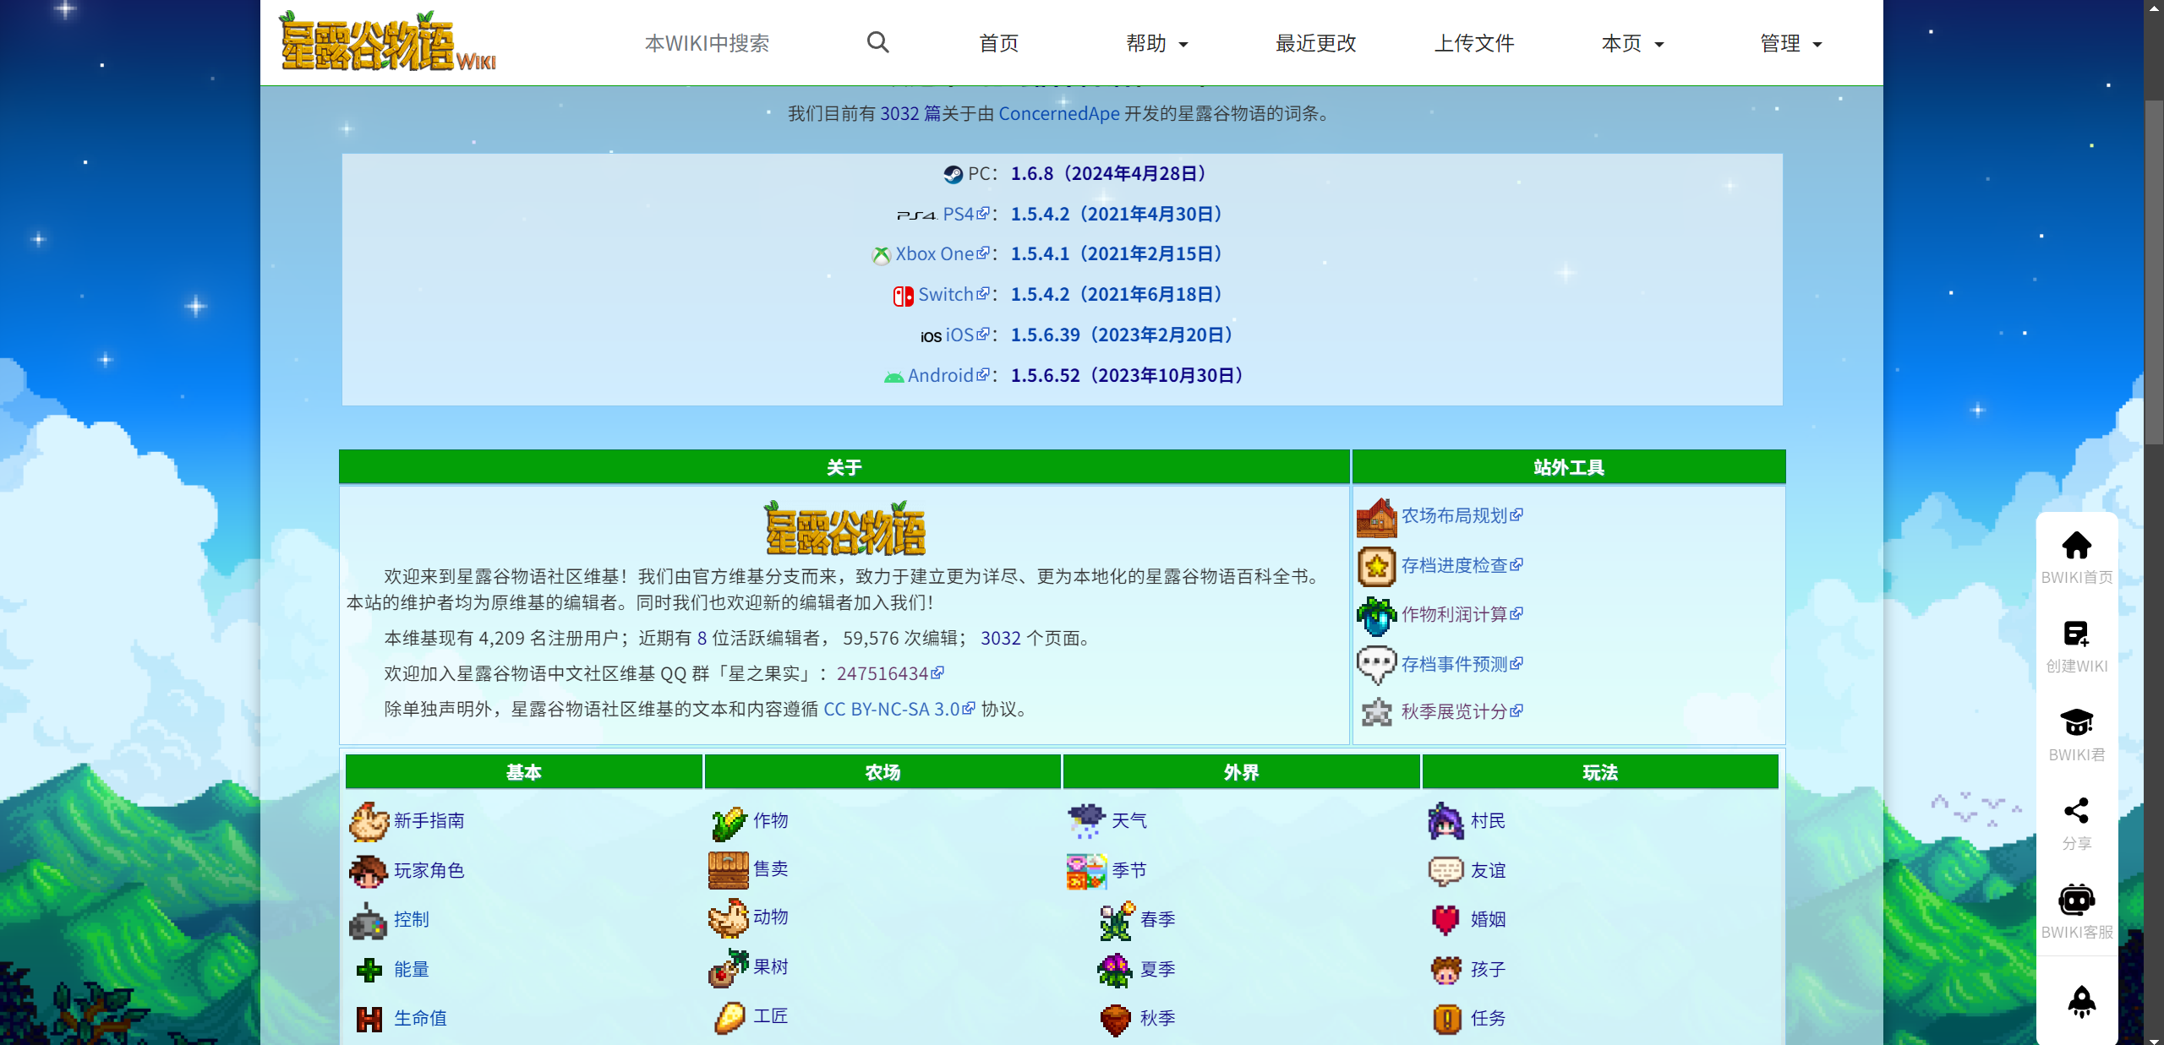Click the gamepad icon beside 控制
The height and width of the screenshot is (1045, 2164).
pyautogui.click(x=369, y=920)
